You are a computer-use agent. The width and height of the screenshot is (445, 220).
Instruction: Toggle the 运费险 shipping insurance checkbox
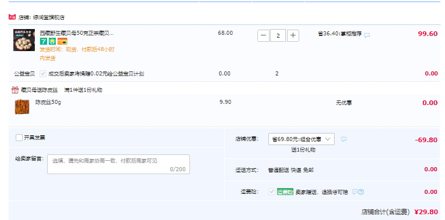(272, 192)
